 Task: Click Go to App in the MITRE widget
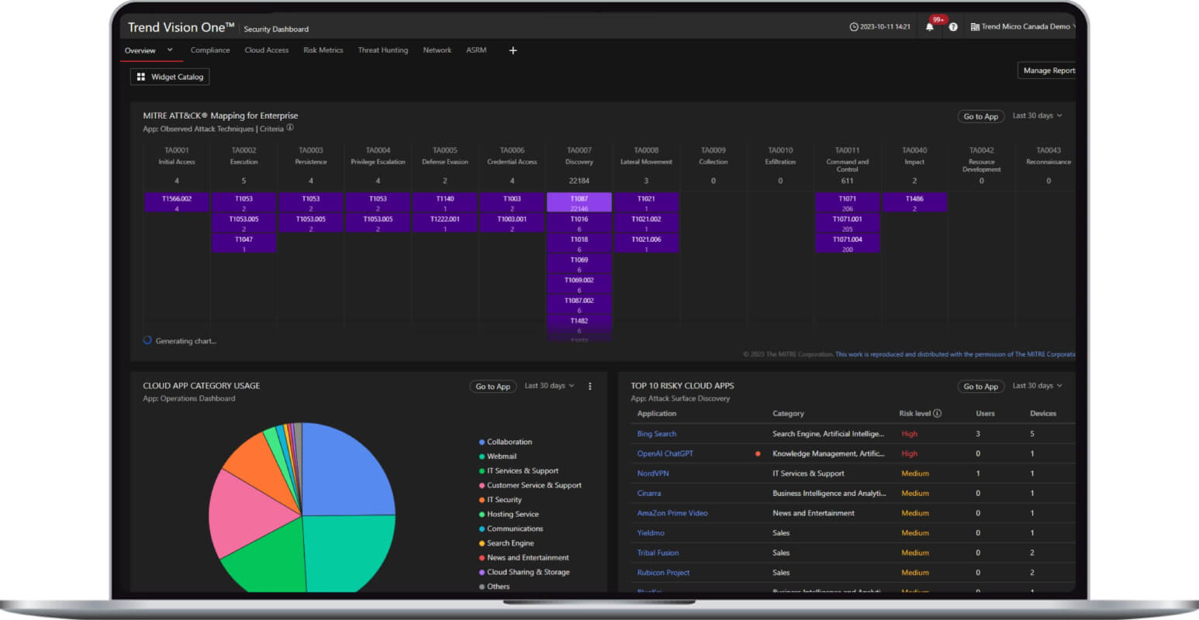980,116
